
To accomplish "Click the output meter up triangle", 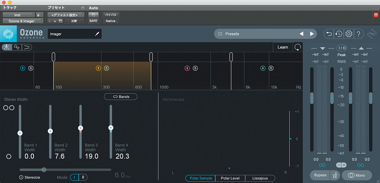I will click(361, 48).
